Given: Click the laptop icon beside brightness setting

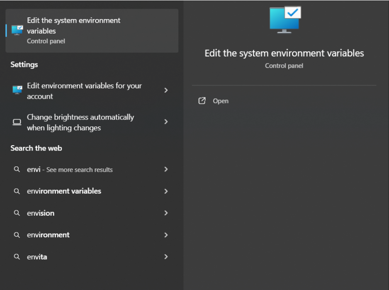Looking at the screenshot, I should [17, 122].
